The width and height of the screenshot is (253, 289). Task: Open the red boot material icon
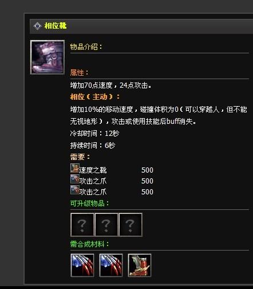(140, 265)
